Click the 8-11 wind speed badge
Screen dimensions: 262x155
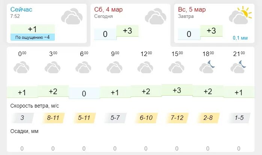tap(53, 118)
